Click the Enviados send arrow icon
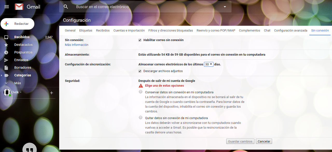Image resolution: width=332 pixels, height=152 pixels. point(6,60)
